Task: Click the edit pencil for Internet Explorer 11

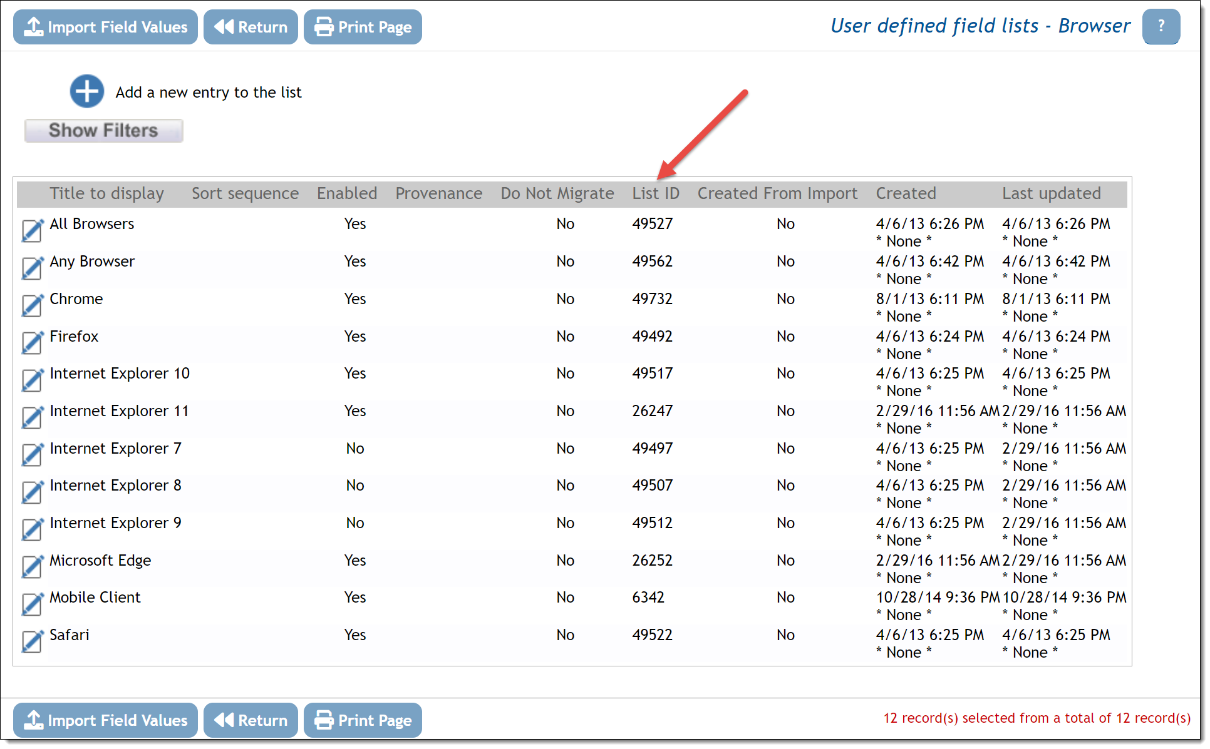Action: tap(32, 417)
